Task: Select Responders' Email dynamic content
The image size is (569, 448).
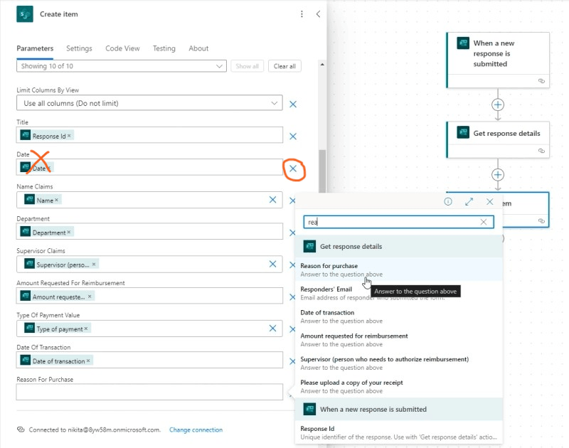Action: [399, 293]
